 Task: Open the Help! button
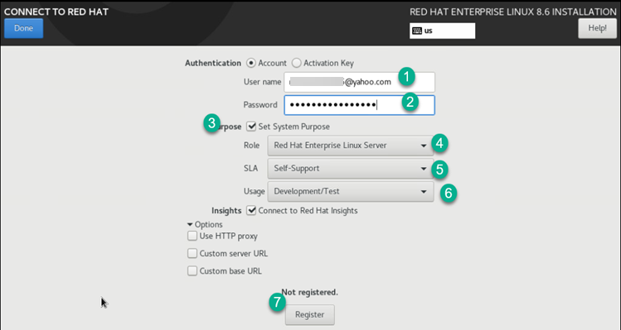coord(597,28)
